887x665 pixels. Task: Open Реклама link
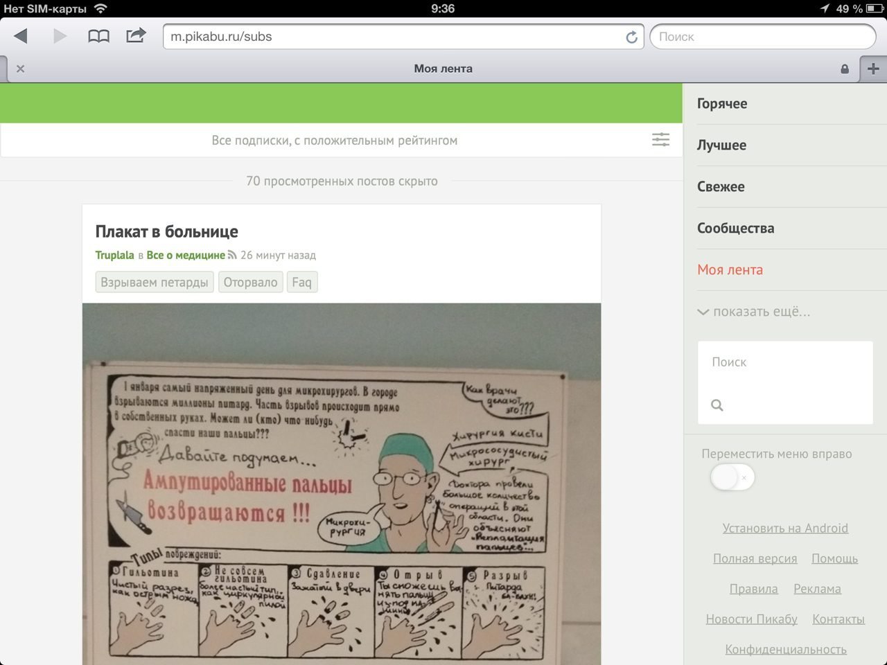pos(817,589)
